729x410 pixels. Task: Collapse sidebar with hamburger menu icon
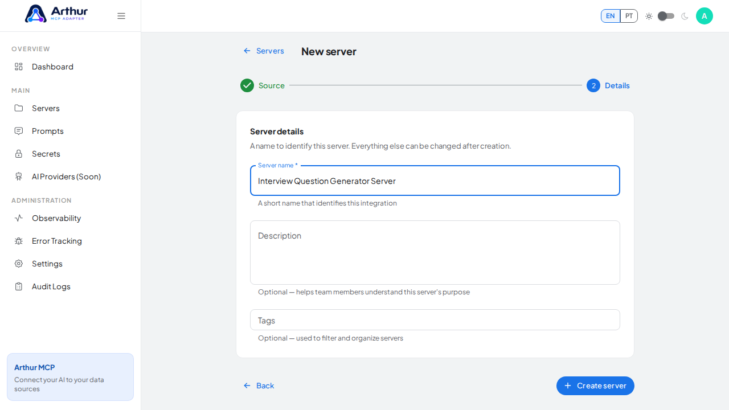[121, 16]
